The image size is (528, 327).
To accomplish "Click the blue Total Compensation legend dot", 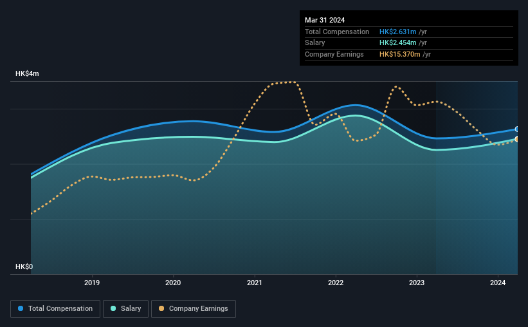I will (x=21, y=308).
